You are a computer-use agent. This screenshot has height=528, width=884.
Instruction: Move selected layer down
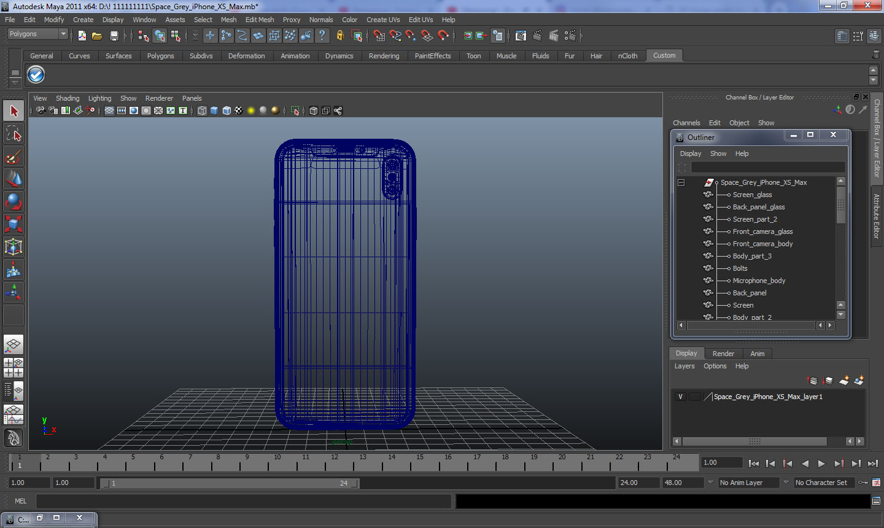pyautogui.click(x=828, y=381)
